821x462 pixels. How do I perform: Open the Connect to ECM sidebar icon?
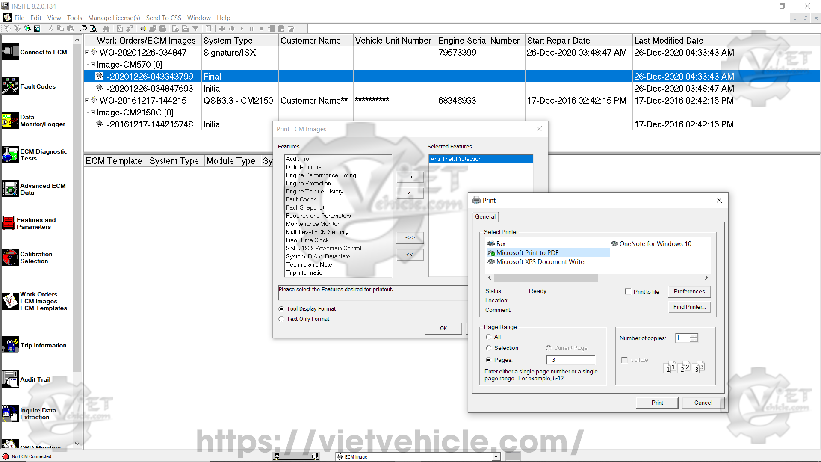[x=11, y=52]
